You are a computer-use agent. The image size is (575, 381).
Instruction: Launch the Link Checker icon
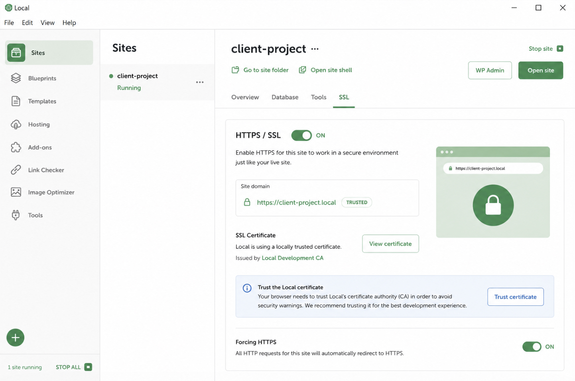16,170
